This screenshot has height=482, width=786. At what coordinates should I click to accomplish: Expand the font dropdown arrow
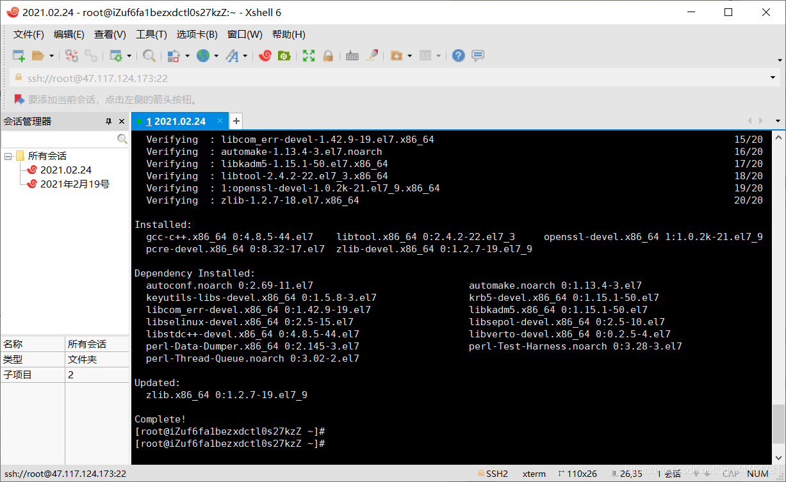(245, 56)
